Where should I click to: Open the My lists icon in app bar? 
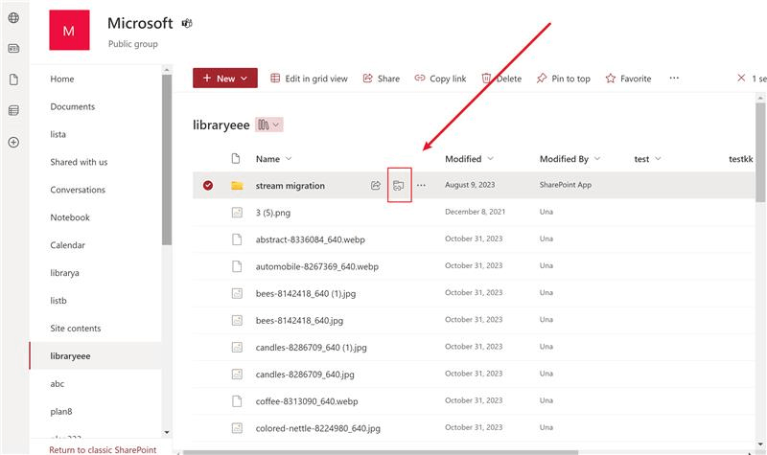click(13, 110)
